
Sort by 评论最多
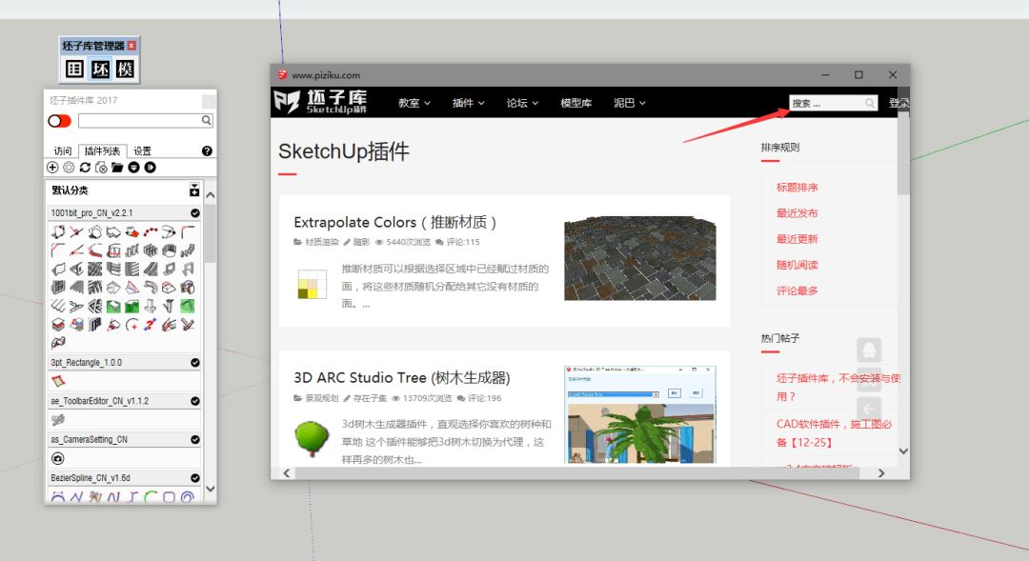coord(797,291)
